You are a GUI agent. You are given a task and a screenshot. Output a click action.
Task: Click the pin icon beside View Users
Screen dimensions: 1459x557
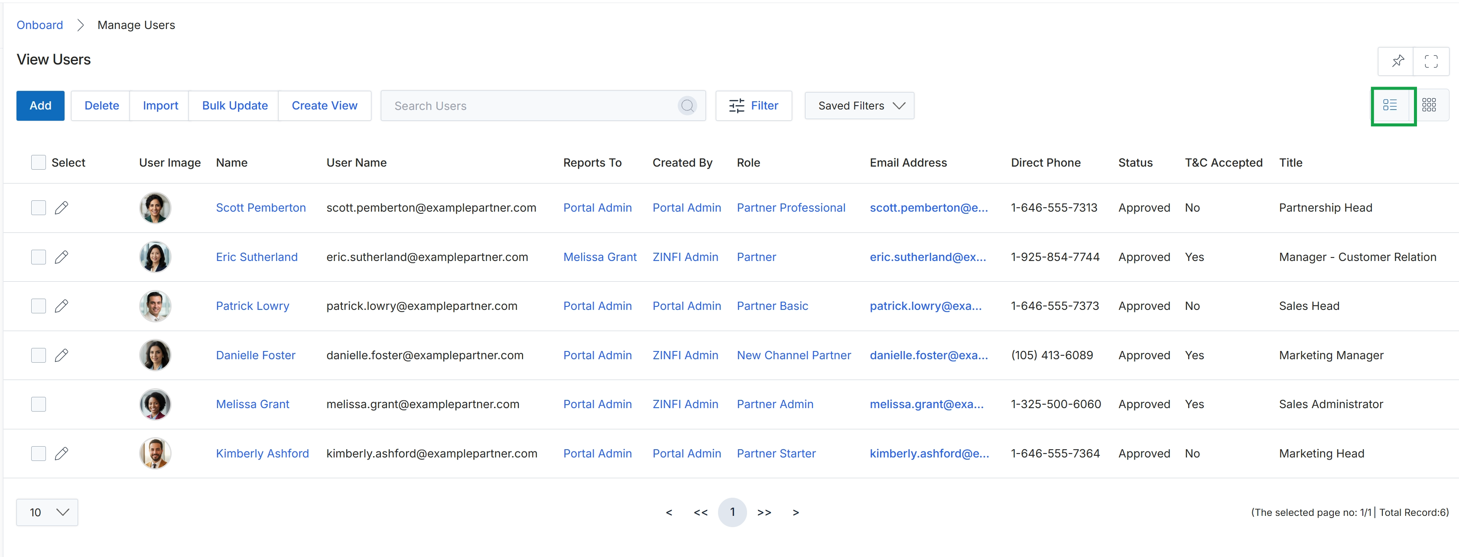[1397, 61]
